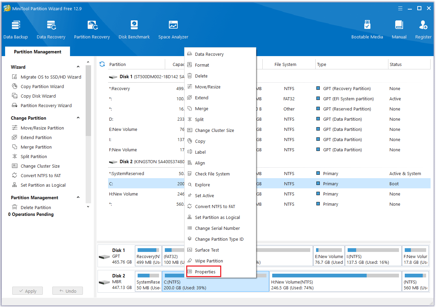Pick Extend from the context menu
Viewport: 436px width, 307px height.
220,98
